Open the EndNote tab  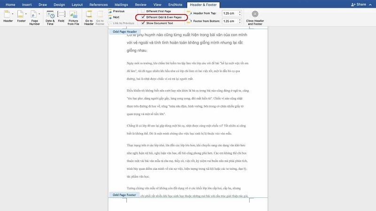[x=175, y=5]
